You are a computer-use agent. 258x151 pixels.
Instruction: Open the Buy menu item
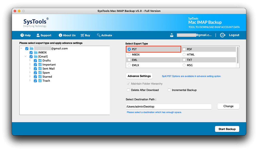[x=85, y=35]
